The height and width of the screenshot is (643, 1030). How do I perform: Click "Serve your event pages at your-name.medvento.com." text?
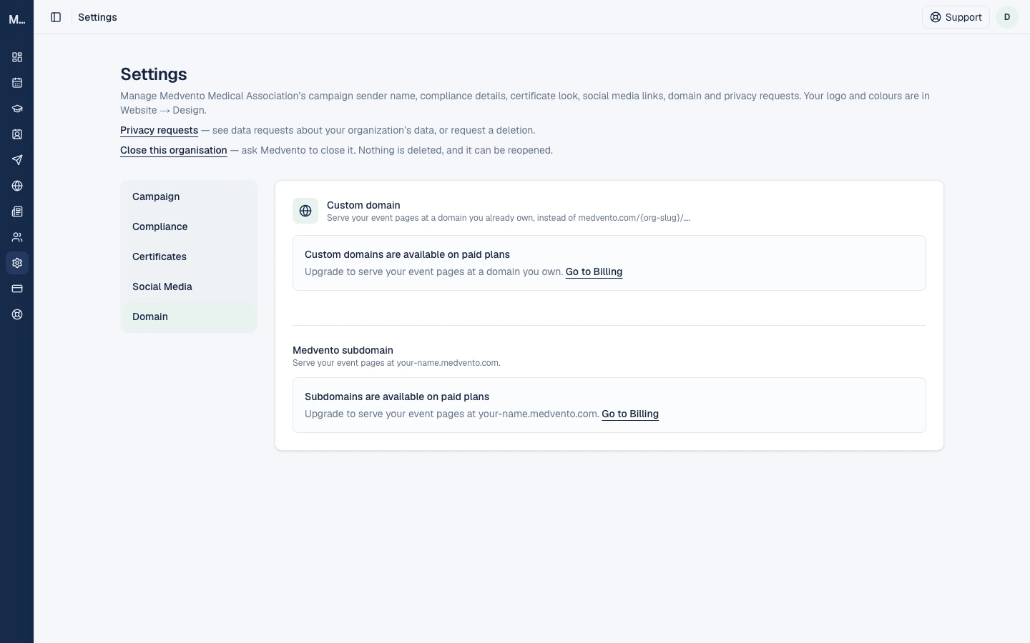tap(396, 363)
